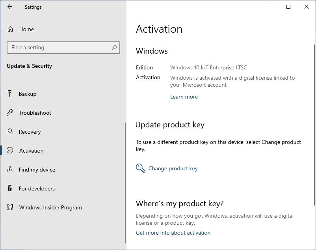This screenshot has width=316, height=250.
Task: Select the Activation sidebar item
Action: pyautogui.click(x=31, y=151)
